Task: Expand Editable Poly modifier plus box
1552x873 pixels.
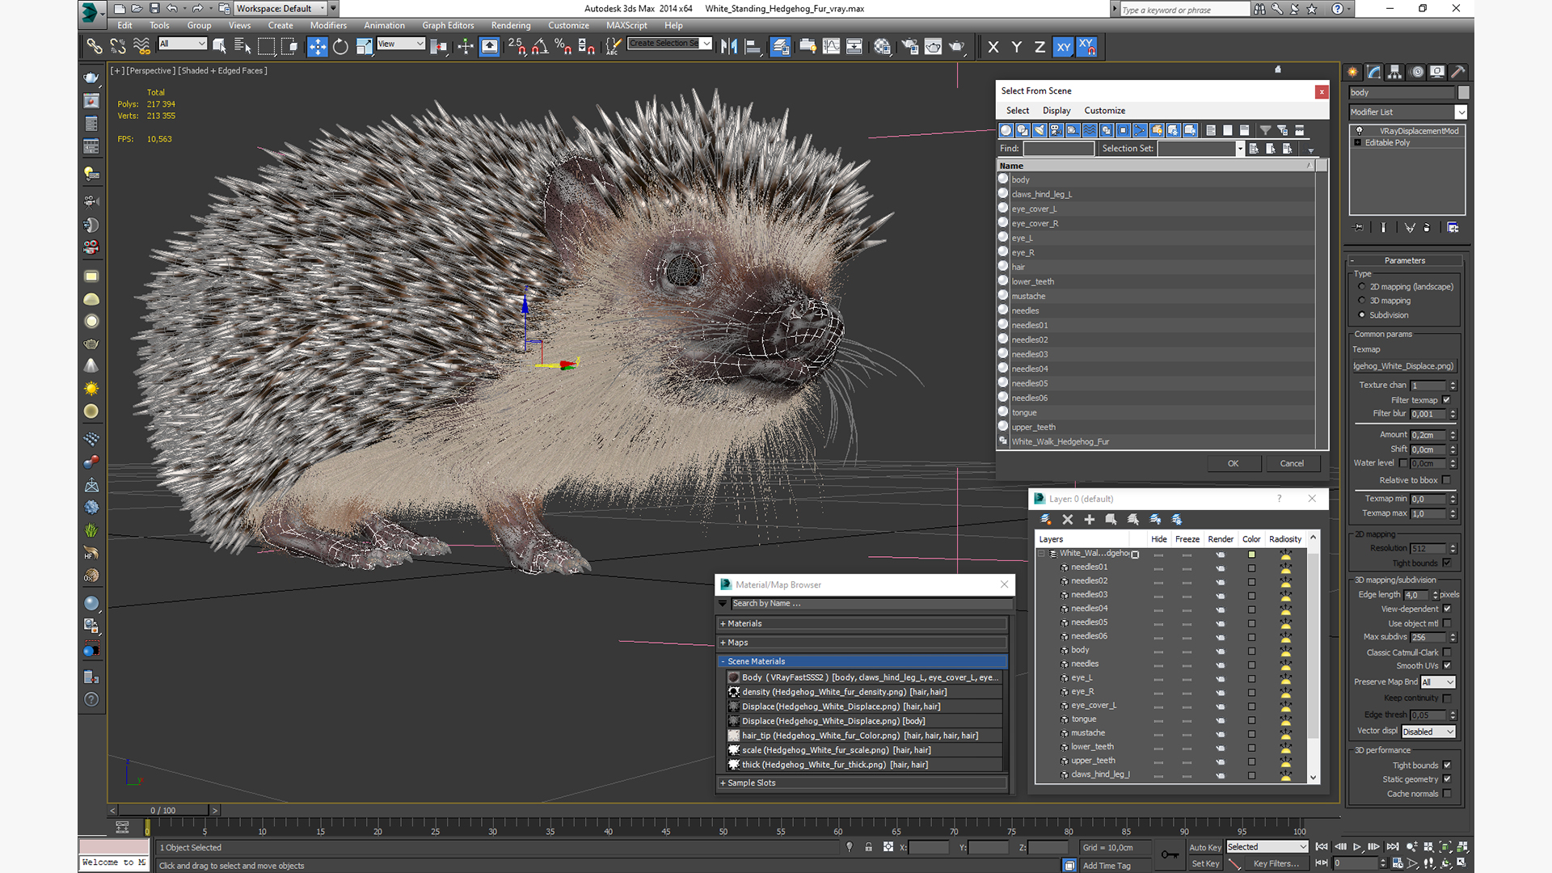Action: pyautogui.click(x=1358, y=143)
